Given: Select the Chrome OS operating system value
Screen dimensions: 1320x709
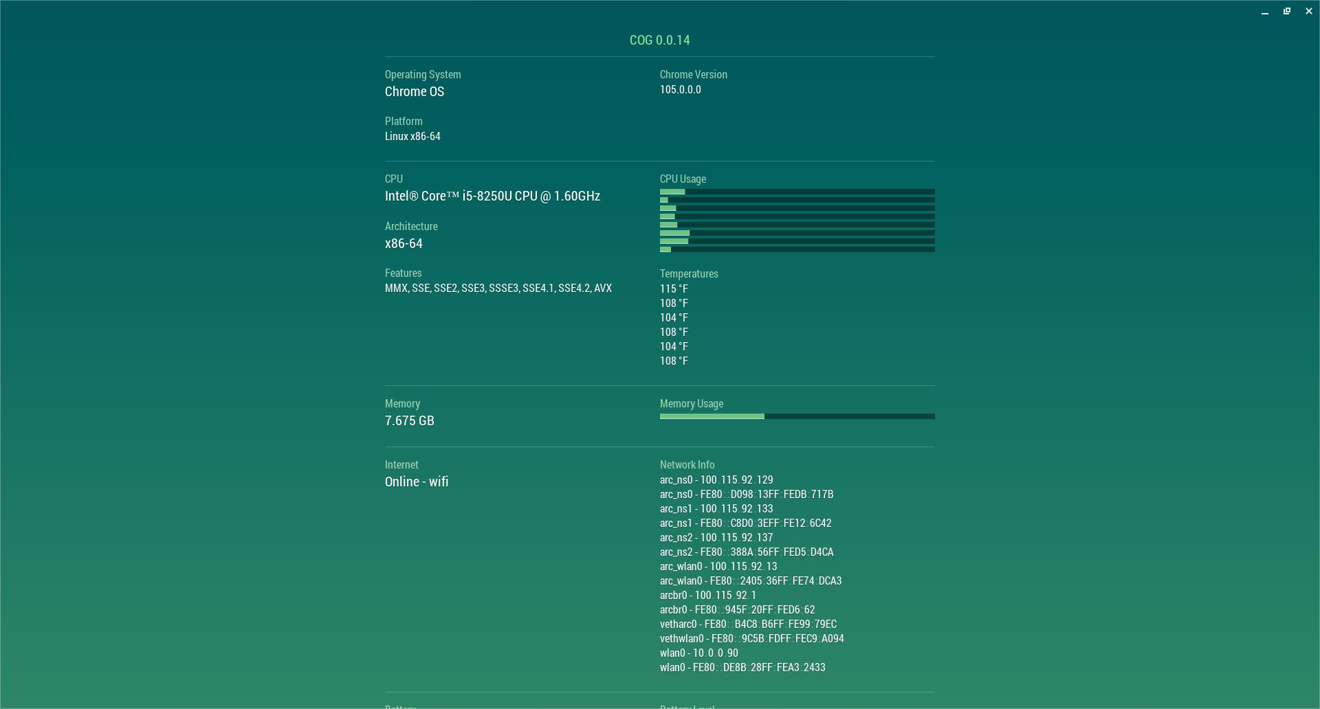Looking at the screenshot, I should pos(415,91).
